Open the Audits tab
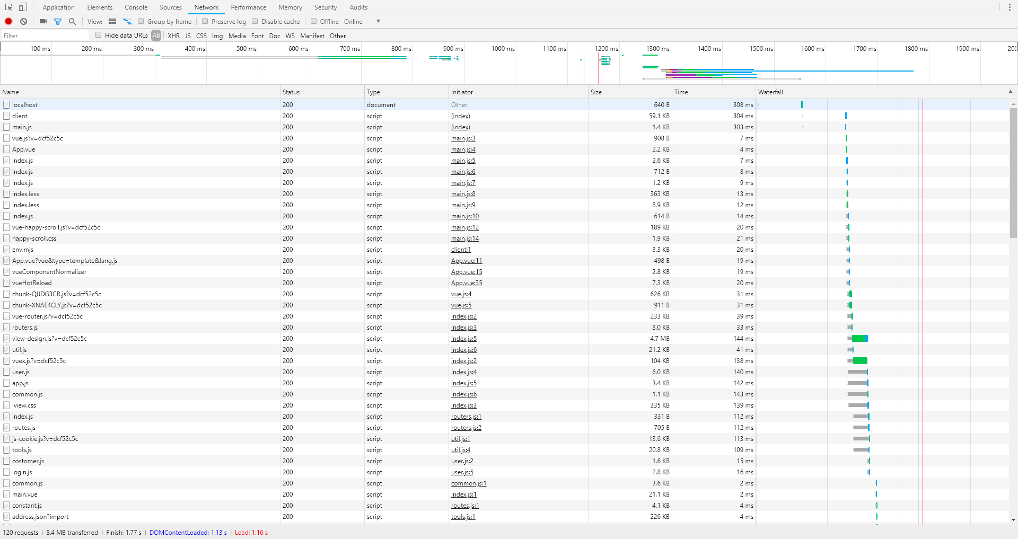The height and width of the screenshot is (539, 1018). point(358,7)
